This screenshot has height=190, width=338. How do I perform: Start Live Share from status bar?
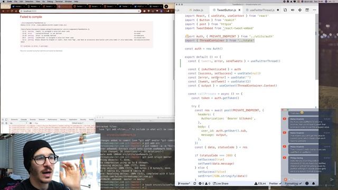point(221,184)
